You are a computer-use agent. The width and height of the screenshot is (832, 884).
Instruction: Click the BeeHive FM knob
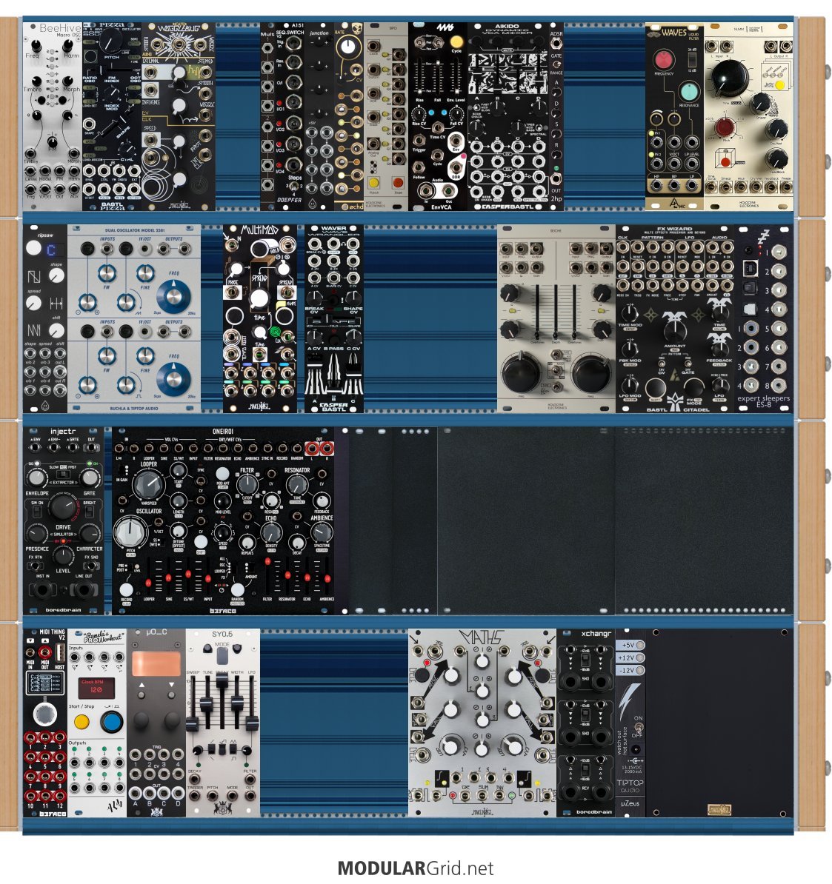tap(52, 141)
